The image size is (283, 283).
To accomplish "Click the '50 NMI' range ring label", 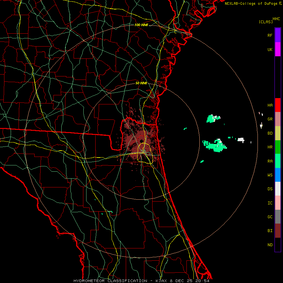I will [141, 83].
